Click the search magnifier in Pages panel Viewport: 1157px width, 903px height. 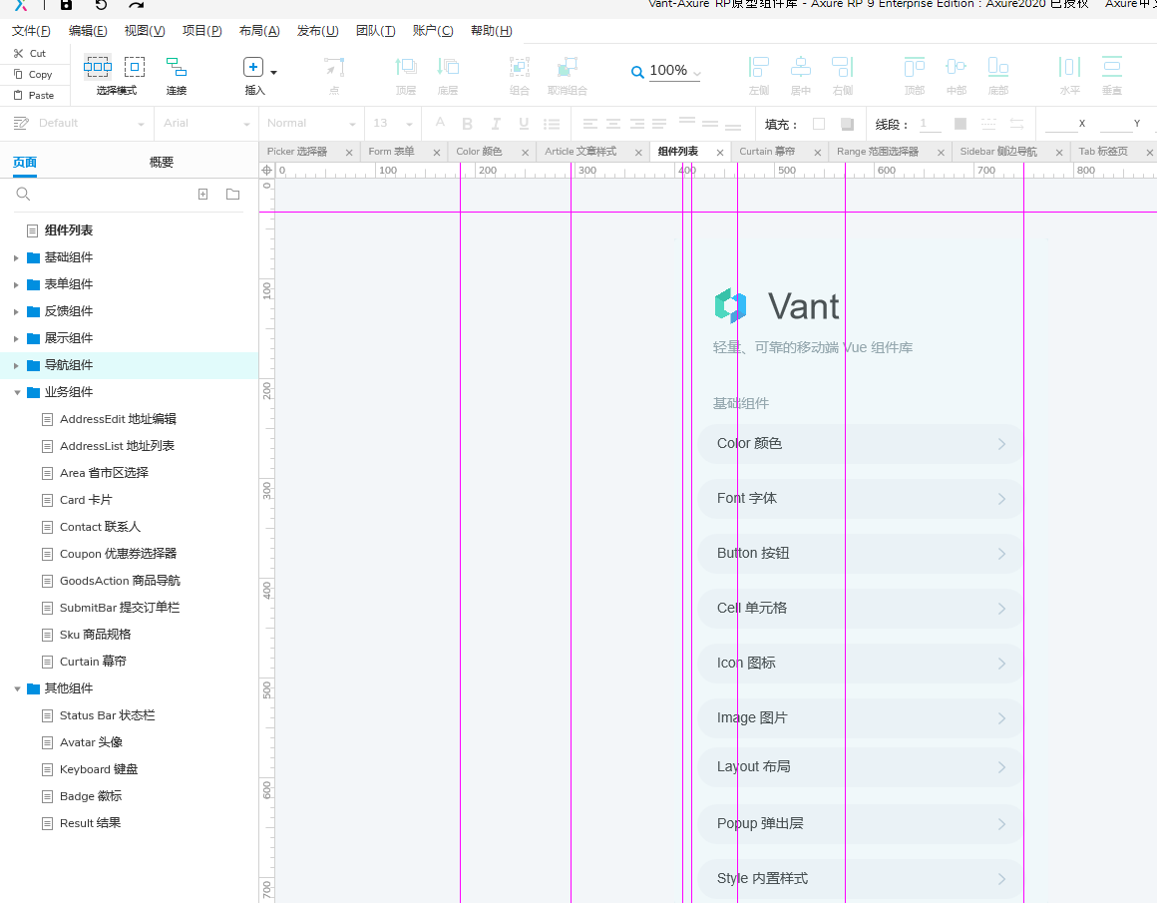point(24,195)
